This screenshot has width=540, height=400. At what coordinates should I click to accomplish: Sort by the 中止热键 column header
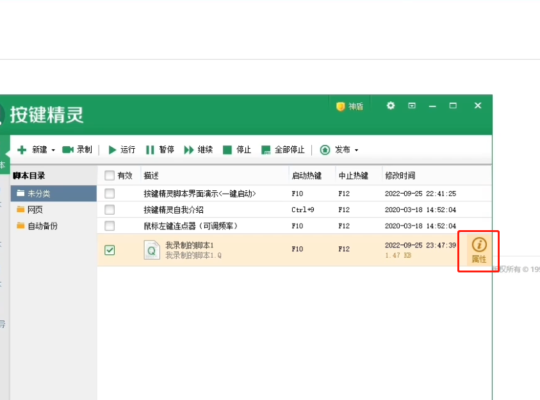[354, 176]
